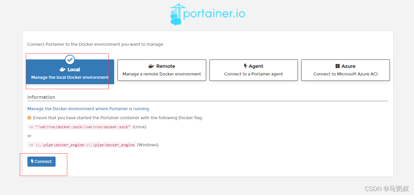Click the Information section heading
The image size is (414, 195).
click(x=41, y=97)
